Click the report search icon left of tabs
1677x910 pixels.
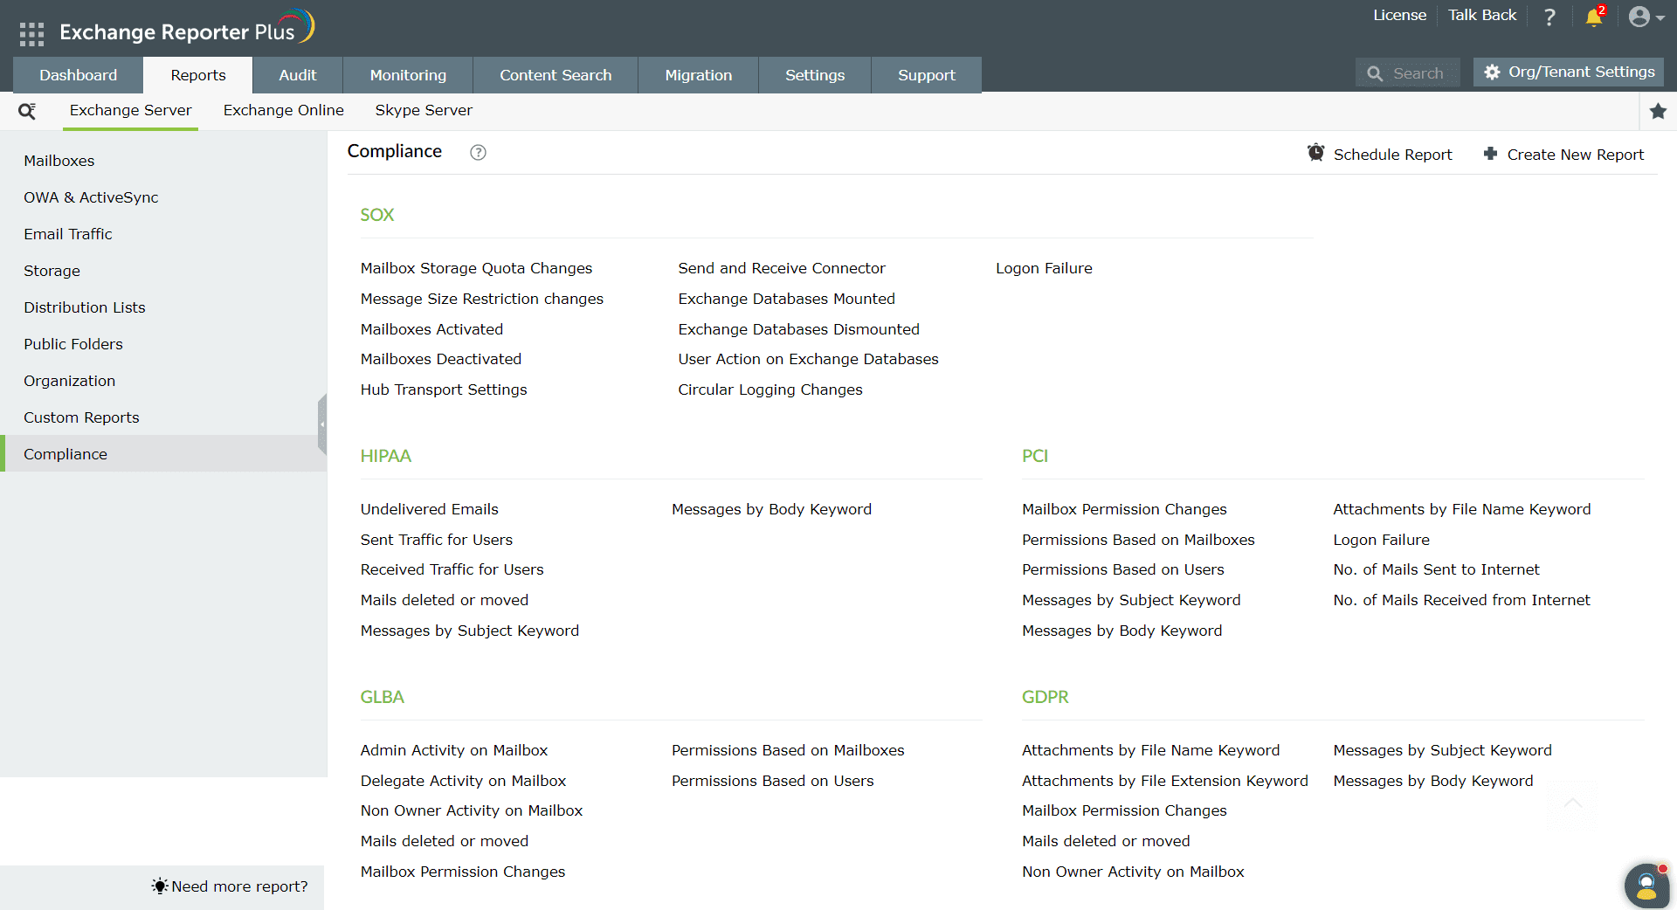27,111
